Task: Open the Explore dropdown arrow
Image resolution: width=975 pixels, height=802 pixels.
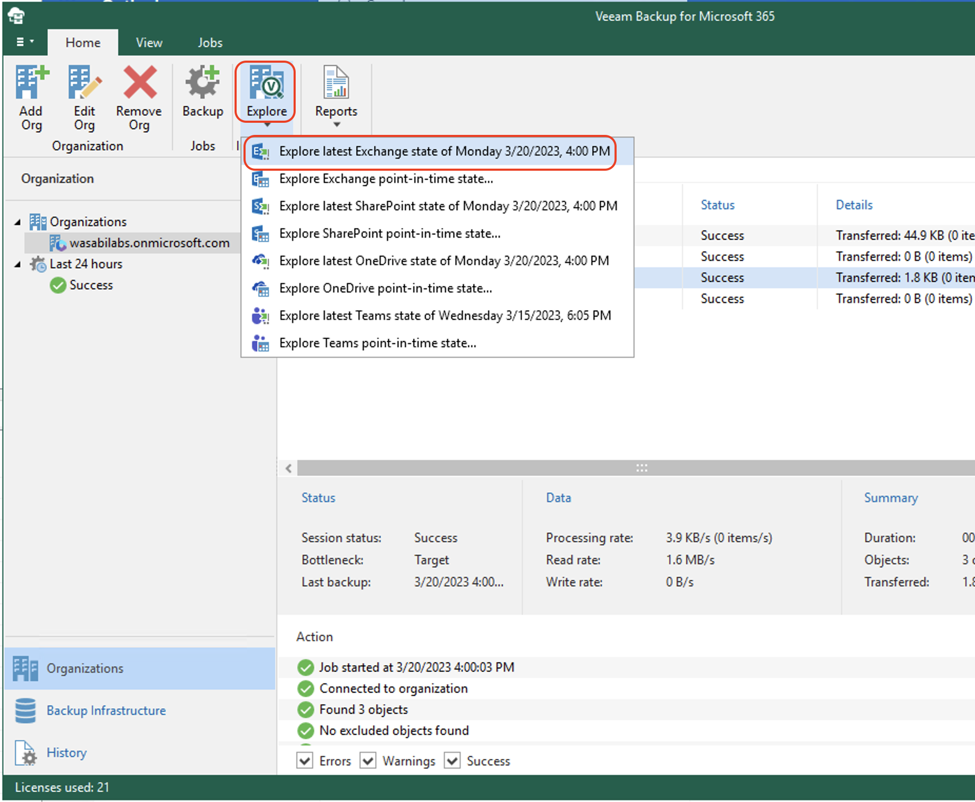Action: pyautogui.click(x=267, y=125)
